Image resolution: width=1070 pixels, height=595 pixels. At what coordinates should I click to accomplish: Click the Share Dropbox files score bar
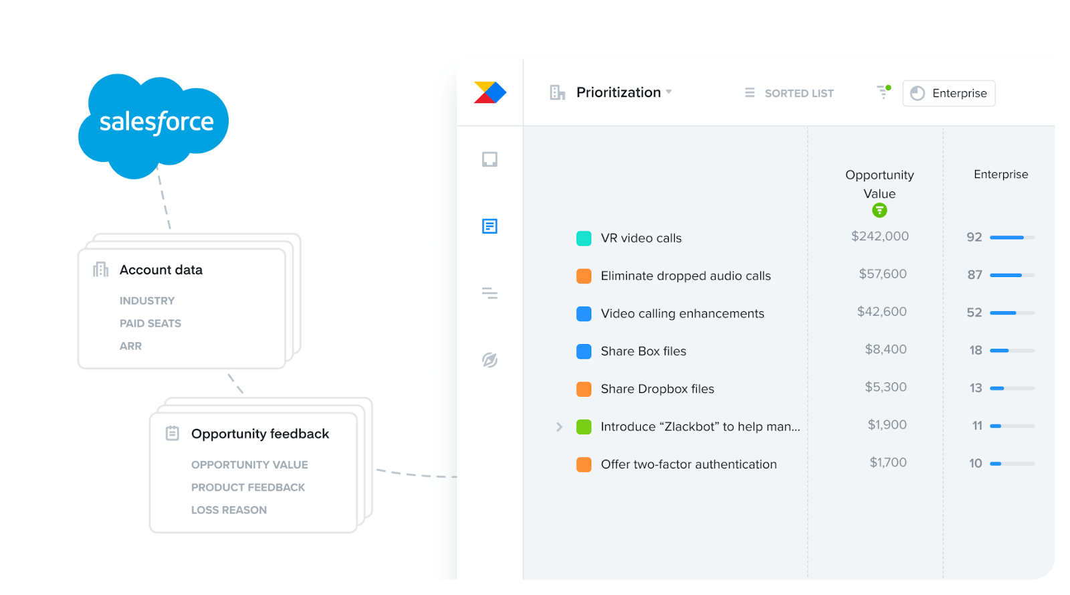pyautogui.click(x=1012, y=388)
